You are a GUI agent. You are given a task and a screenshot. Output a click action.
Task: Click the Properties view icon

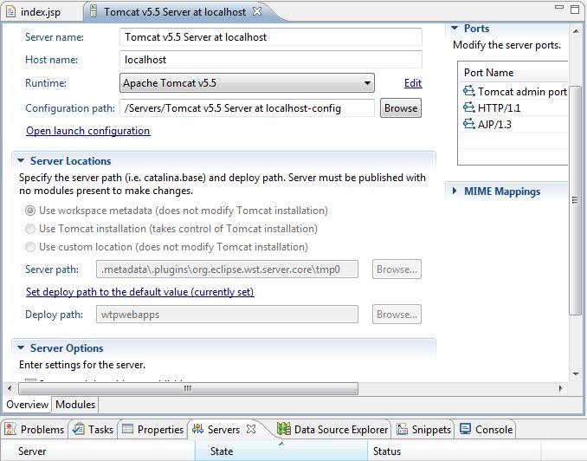tap(127, 429)
